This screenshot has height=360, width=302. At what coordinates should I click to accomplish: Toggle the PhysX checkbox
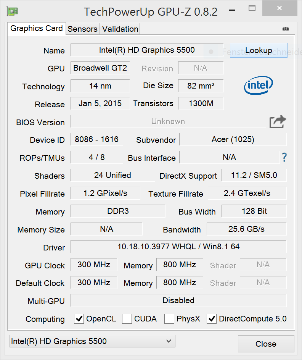click(x=169, y=319)
